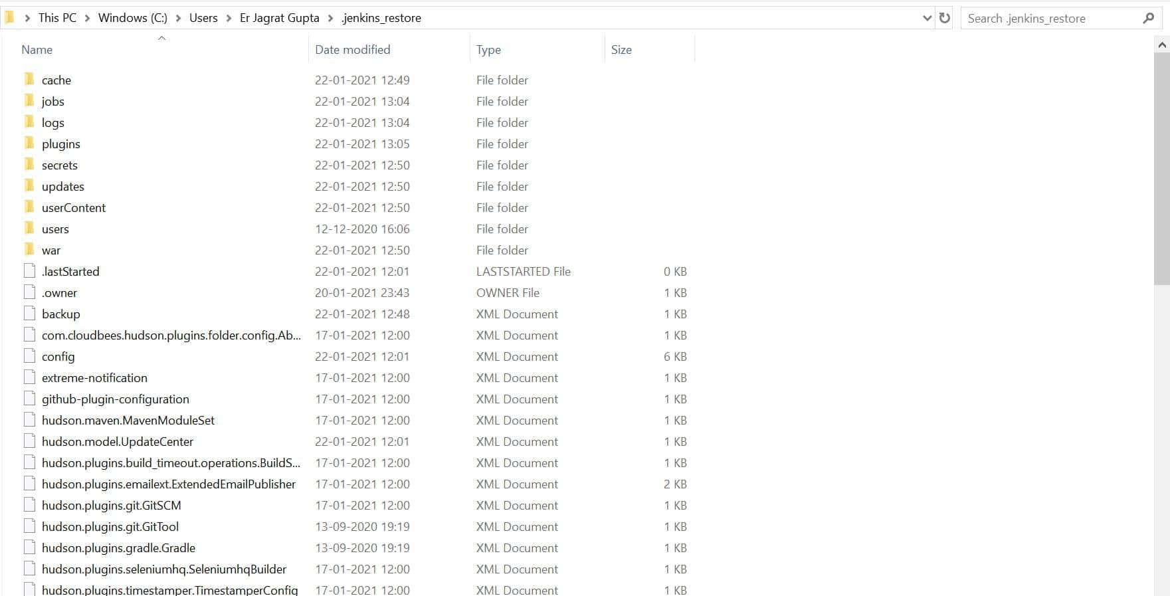The height and width of the screenshot is (596, 1170).
Task: Sort by Size column header
Action: (621, 50)
